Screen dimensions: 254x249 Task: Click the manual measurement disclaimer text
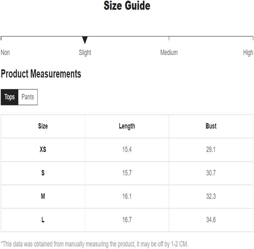[94, 244]
